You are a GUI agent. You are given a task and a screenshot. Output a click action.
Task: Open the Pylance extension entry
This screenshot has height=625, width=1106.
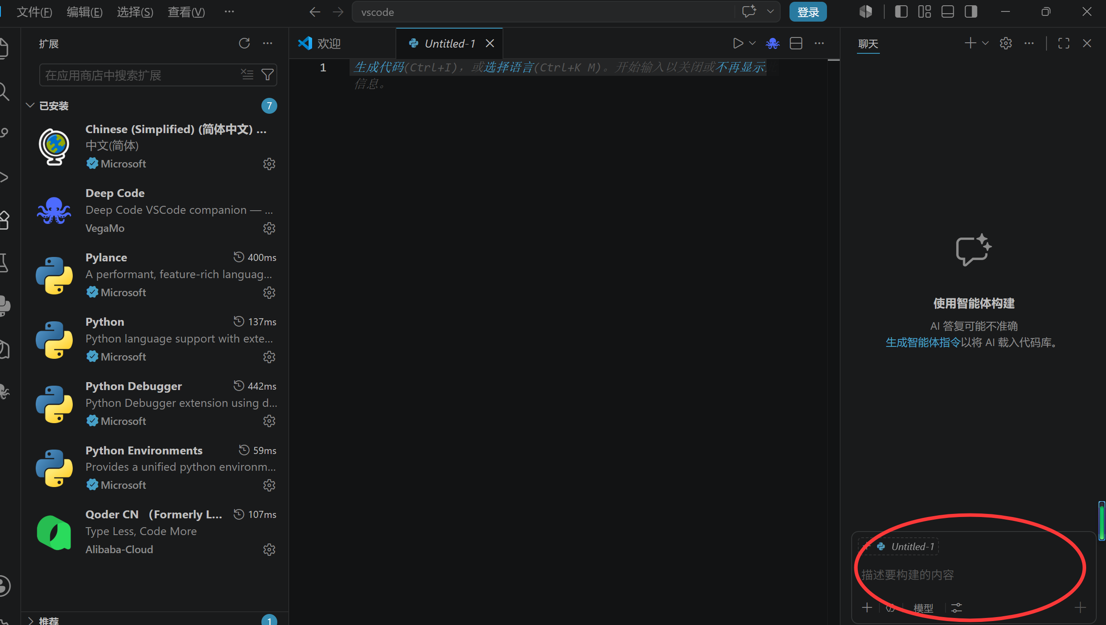pos(155,275)
